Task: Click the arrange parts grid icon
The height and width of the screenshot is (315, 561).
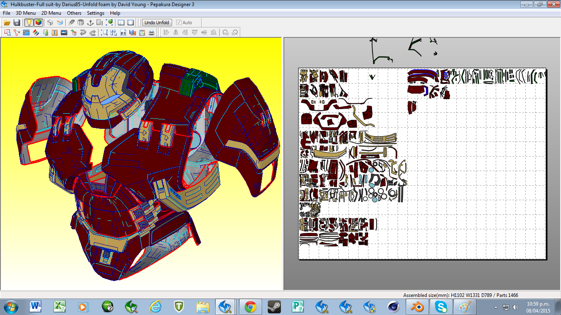Action: 114,32
